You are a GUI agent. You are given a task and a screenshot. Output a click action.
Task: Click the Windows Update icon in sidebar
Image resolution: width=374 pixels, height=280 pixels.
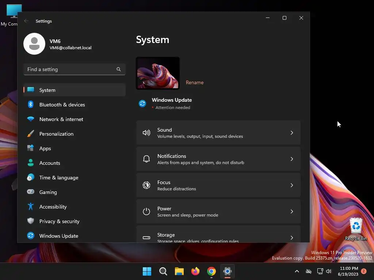[x=31, y=236]
